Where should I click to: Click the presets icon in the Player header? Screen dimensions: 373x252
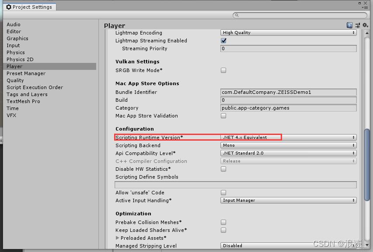(x=357, y=25)
